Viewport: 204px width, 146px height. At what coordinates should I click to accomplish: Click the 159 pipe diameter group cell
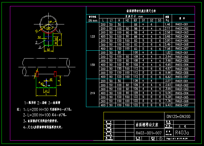pos(93,65)
